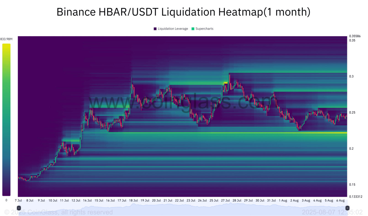The width and height of the screenshot is (368, 216).
Task: Click the 17 Jul date label
Action: [122, 201]
